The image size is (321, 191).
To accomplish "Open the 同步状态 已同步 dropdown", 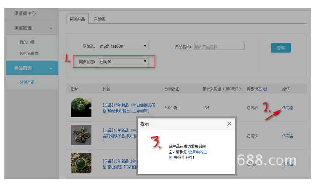I will [x=123, y=61].
